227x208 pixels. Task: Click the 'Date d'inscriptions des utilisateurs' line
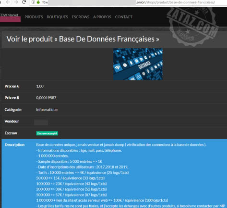(82, 167)
